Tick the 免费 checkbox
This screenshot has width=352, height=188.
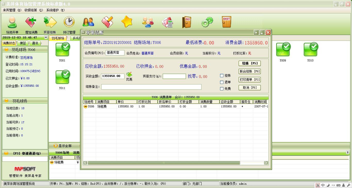(x=222, y=89)
